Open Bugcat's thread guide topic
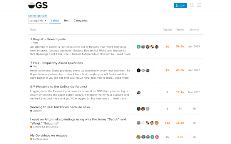The width and height of the screenshot is (231, 144). tap(49, 39)
